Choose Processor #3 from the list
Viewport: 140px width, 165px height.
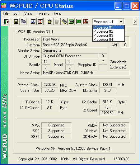[109, 35]
